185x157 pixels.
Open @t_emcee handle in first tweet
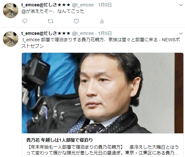[83, 5]
